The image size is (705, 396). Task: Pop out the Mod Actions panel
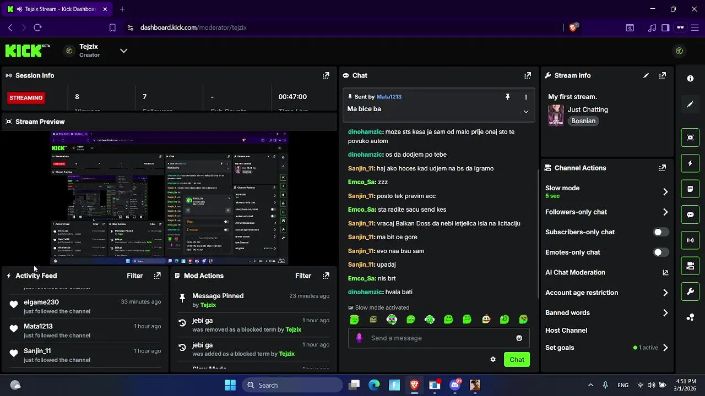point(326,276)
